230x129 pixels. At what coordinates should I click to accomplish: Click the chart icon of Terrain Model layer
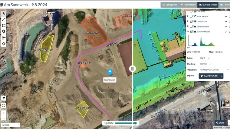coord(195,27)
